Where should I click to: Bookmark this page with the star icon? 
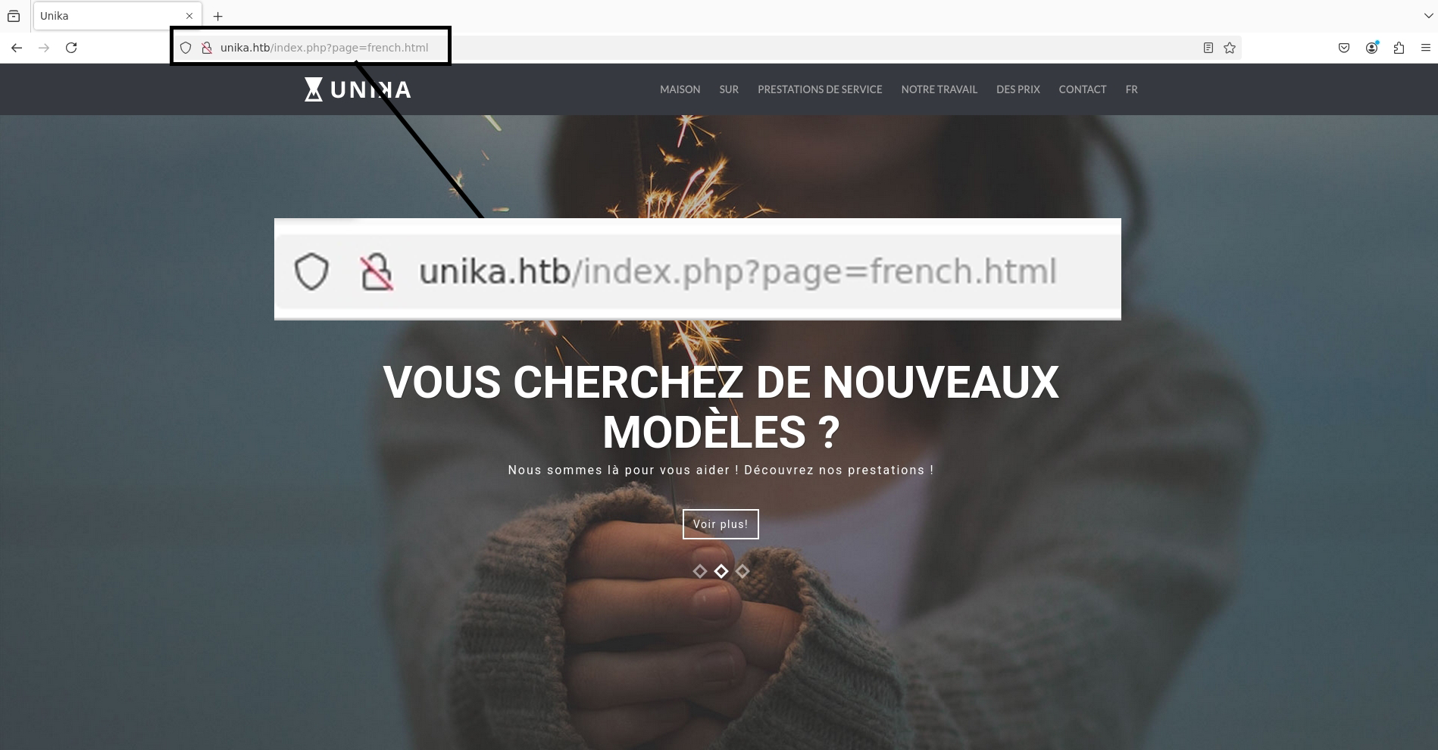tap(1230, 48)
